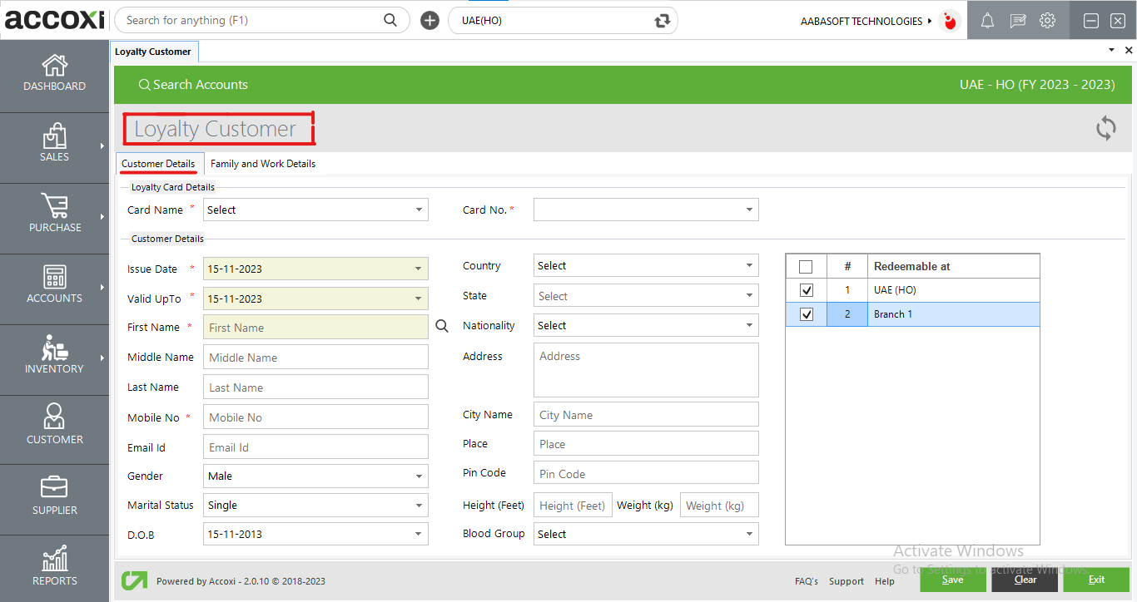
Task: Click the refresh icon beside Loyalty Customer
Action: 1105,128
